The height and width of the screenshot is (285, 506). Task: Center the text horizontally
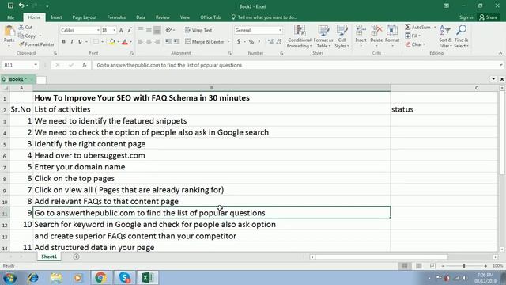[149, 42]
